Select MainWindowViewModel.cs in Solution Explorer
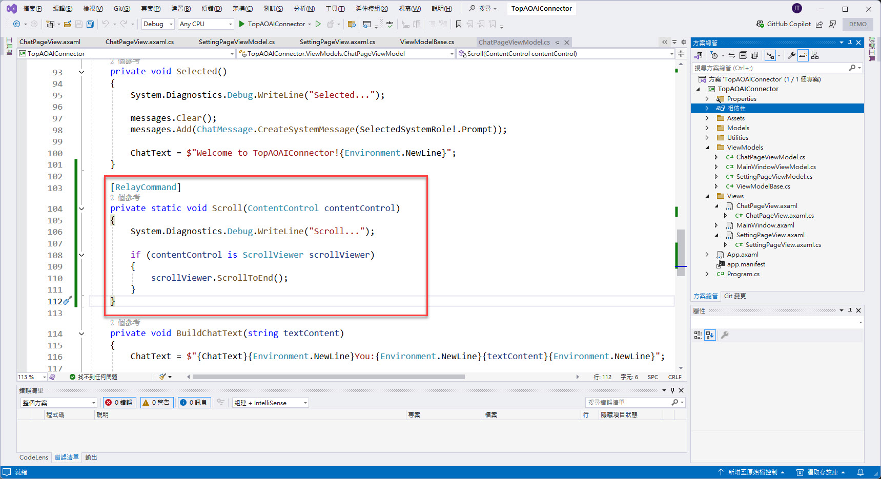 point(776,167)
